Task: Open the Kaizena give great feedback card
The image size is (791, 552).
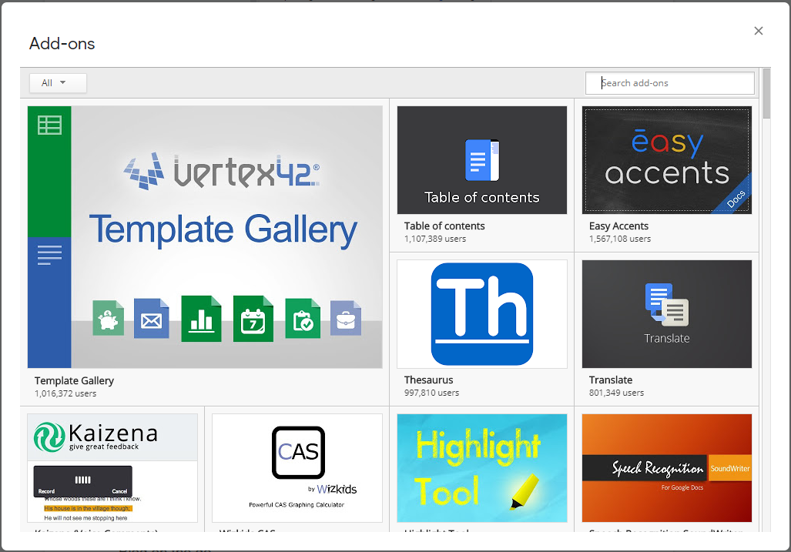Action: click(112, 468)
